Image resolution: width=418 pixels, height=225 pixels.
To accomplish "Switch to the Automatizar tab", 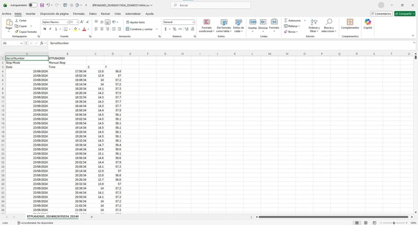I will tap(133, 14).
